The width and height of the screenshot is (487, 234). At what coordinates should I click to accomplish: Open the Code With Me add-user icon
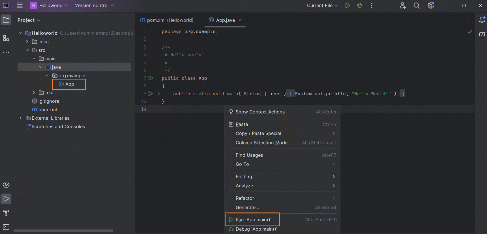click(x=403, y=5)
